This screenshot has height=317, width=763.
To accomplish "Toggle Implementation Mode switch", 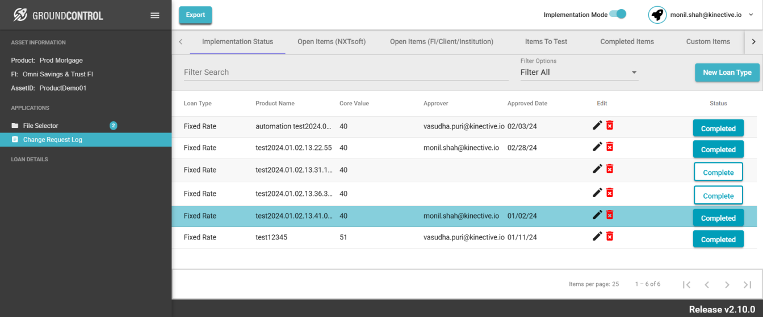I will [x=618, y=14].
